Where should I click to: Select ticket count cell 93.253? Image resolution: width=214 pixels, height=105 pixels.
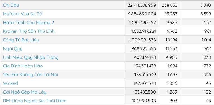170,14
